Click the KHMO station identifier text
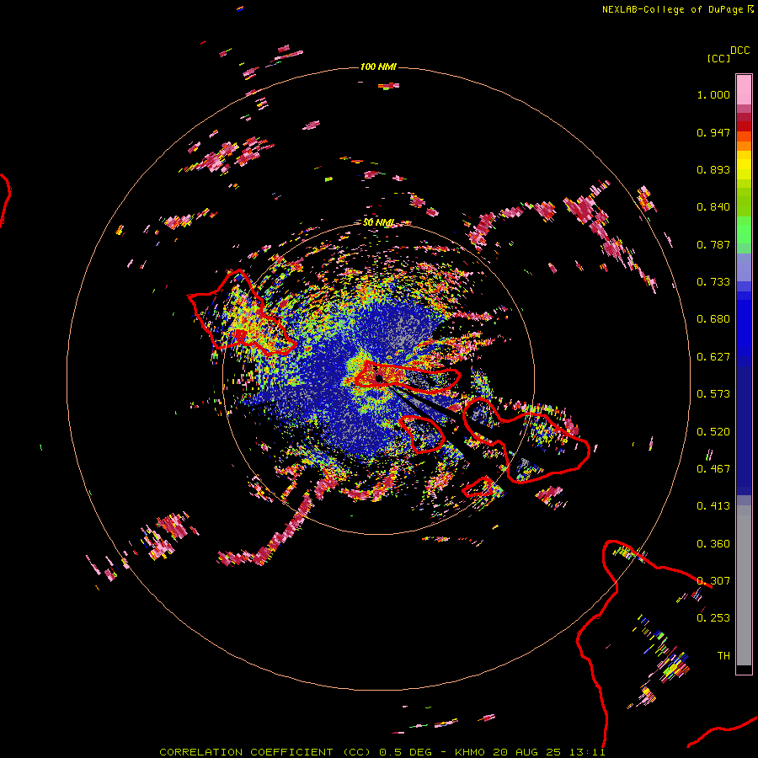The image size is (758, 758). pos(469,752)
